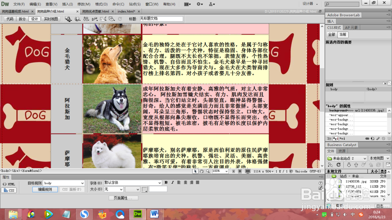Open the Properties panel help icon
Viewport: 392px width, 220px height.
coord(321,183)
